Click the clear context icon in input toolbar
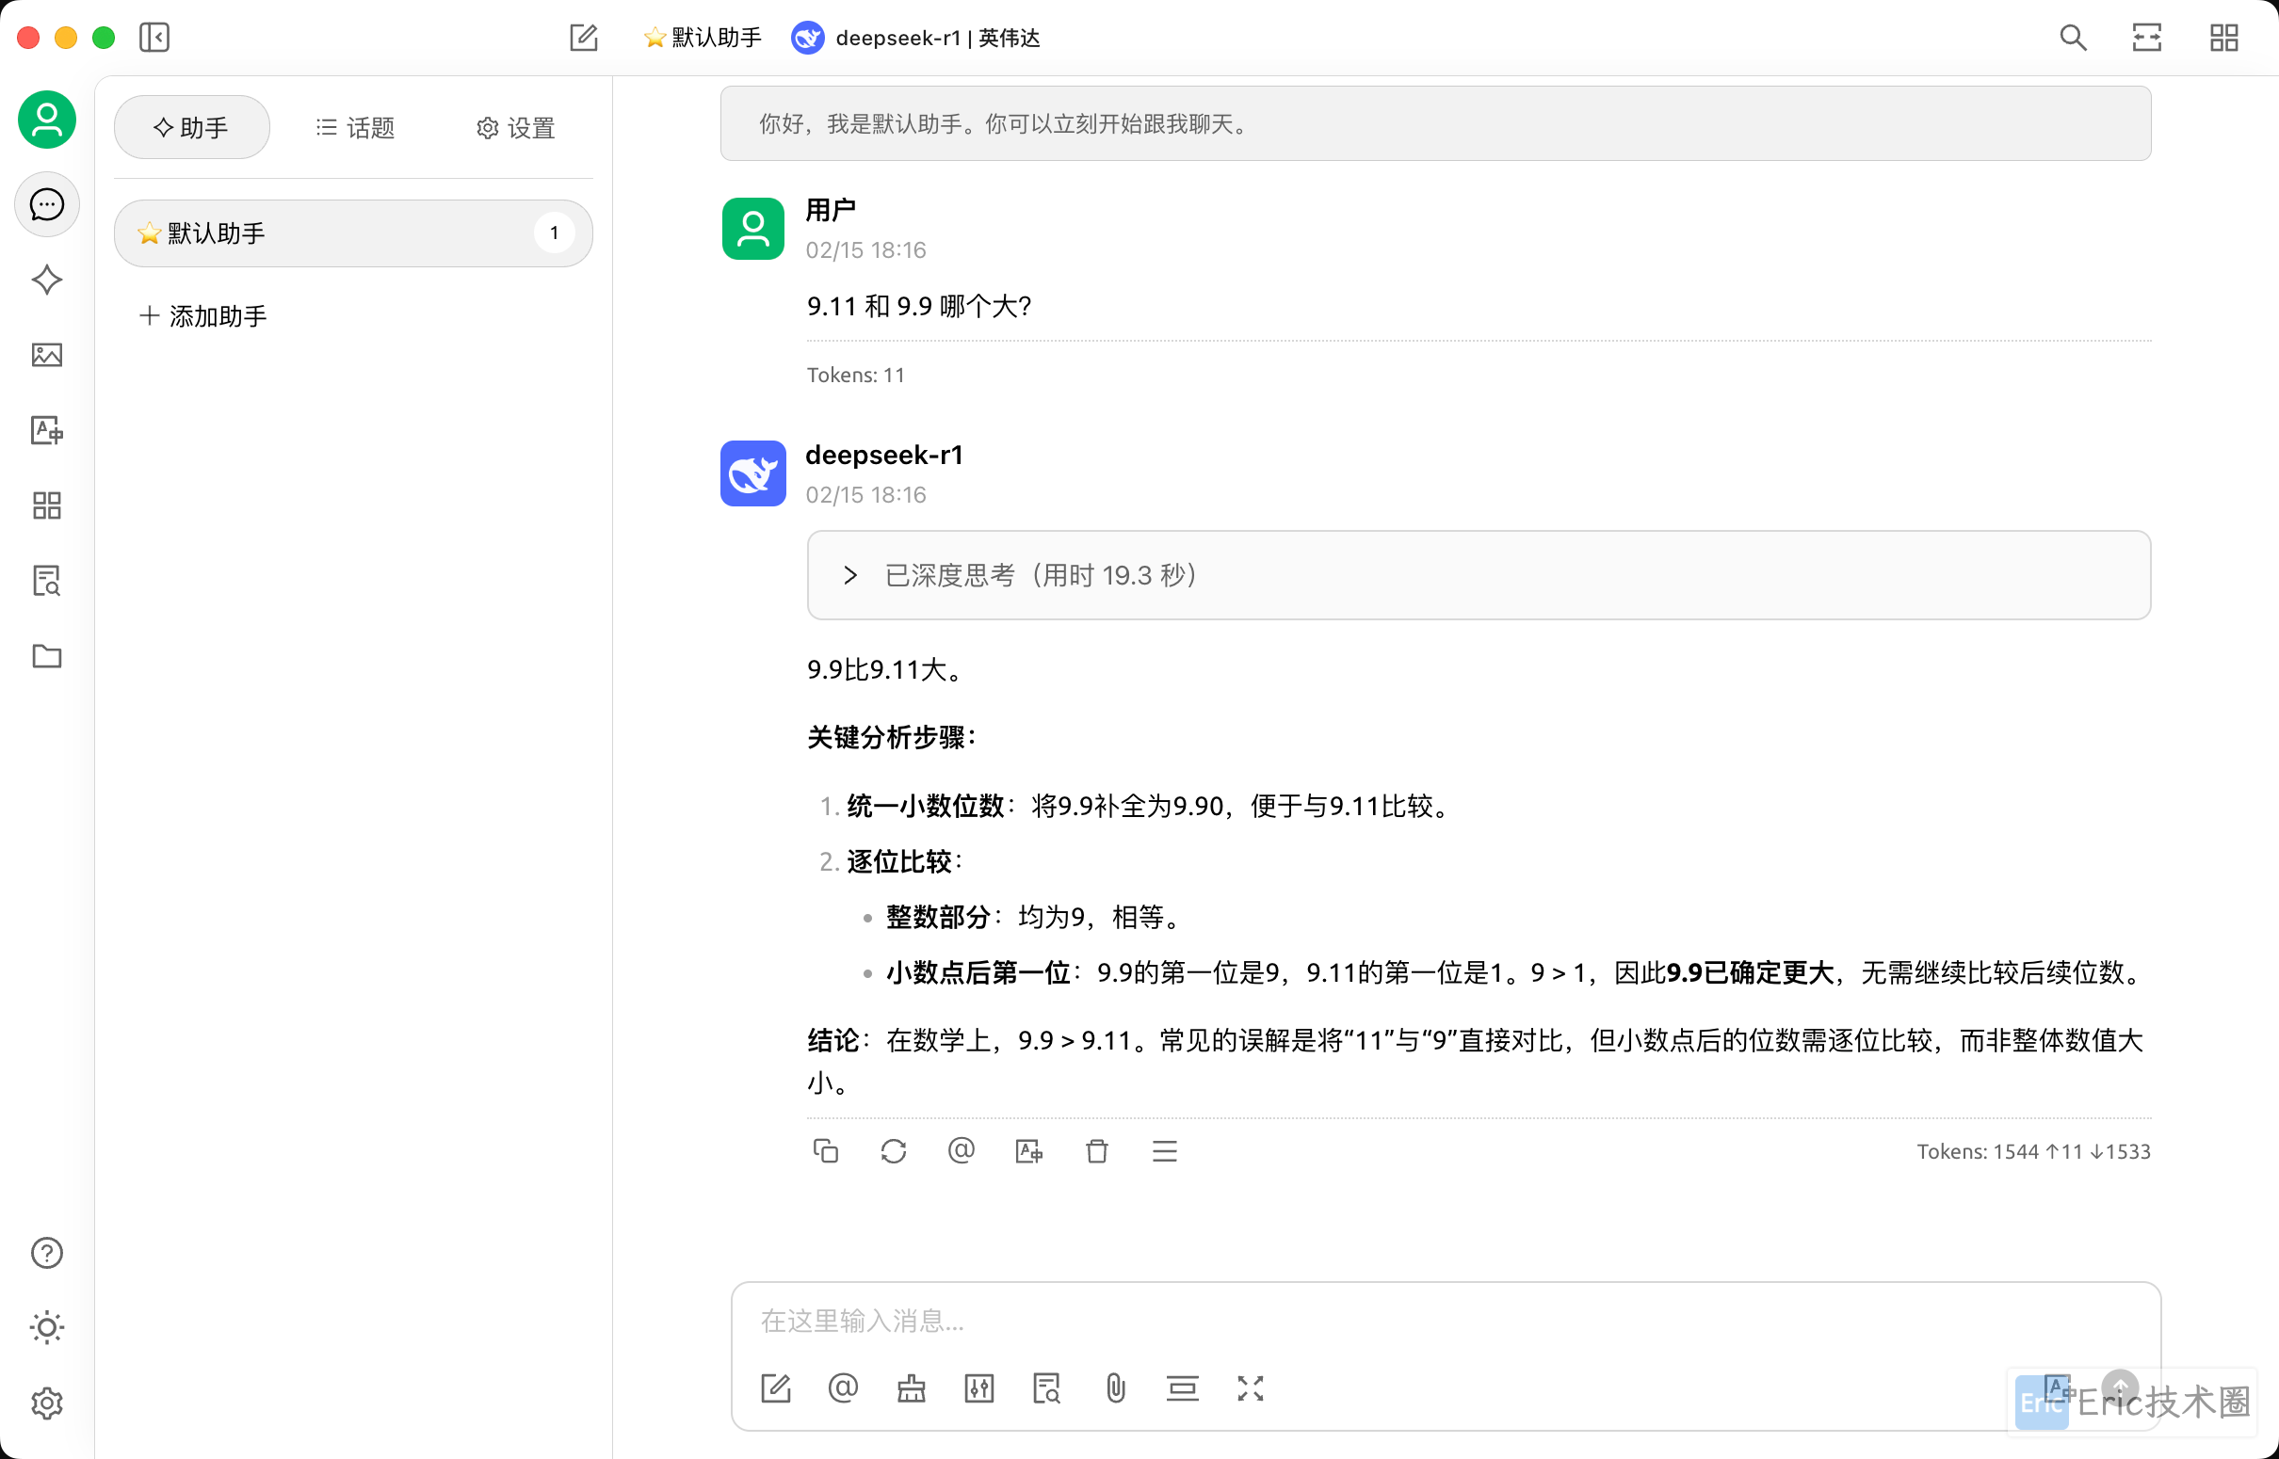Viewport: 2279px width, 1459px height. 1183,1389
